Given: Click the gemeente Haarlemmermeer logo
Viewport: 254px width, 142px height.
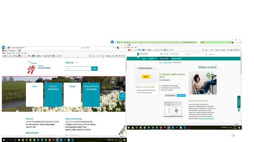Looking at the screenshot, I should [x=39, y=68].
